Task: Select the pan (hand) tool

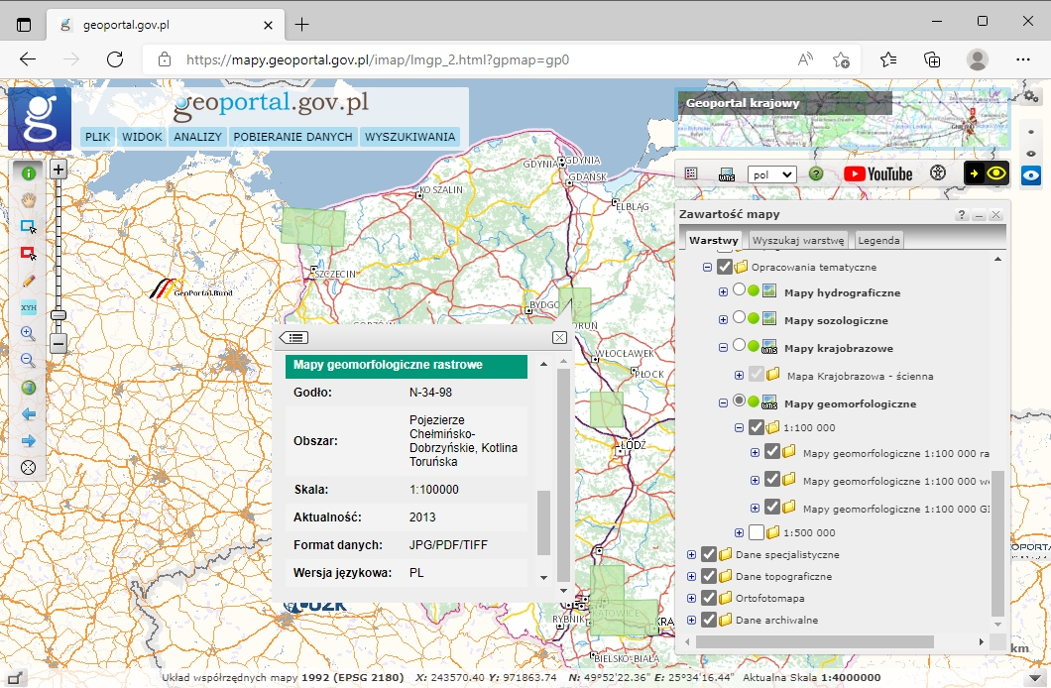Action: [x=28, y=198]
